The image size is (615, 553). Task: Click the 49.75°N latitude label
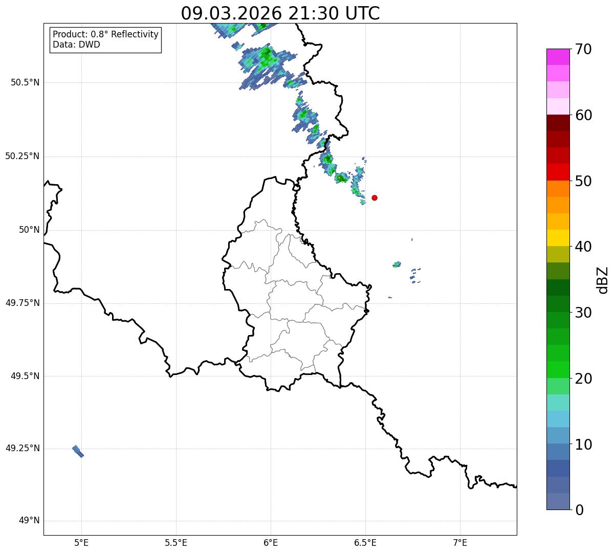[x=23, y=303]
